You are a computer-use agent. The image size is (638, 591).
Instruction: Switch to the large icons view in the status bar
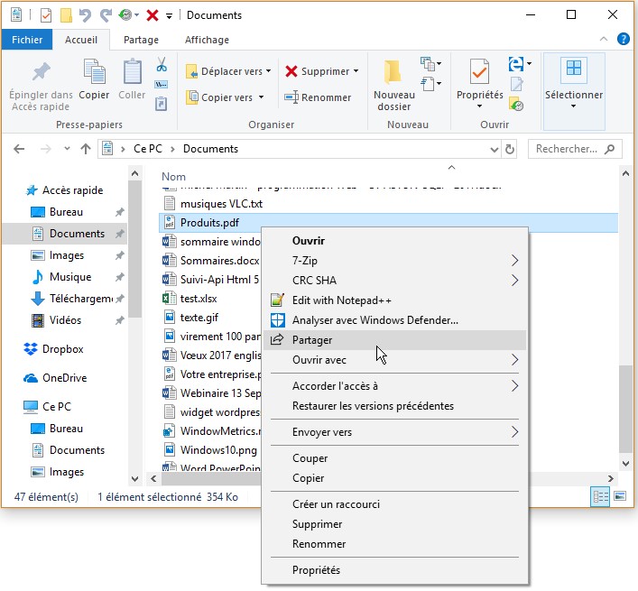618,496
